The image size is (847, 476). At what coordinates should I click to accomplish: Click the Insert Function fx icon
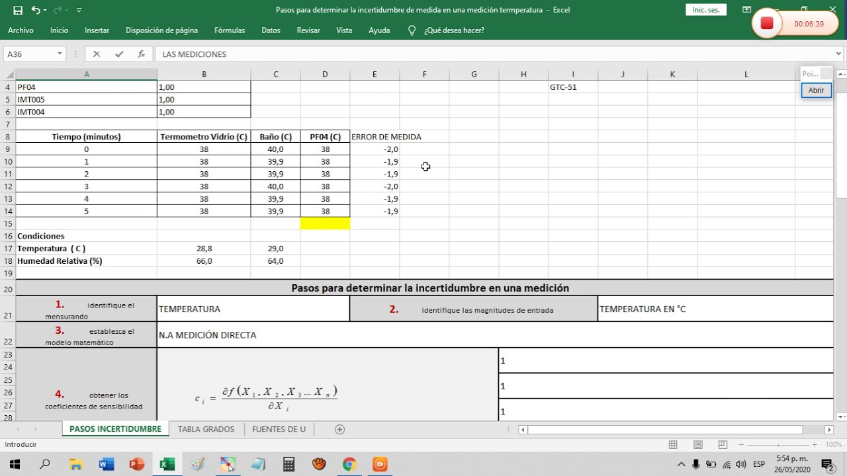pos(141,54)
